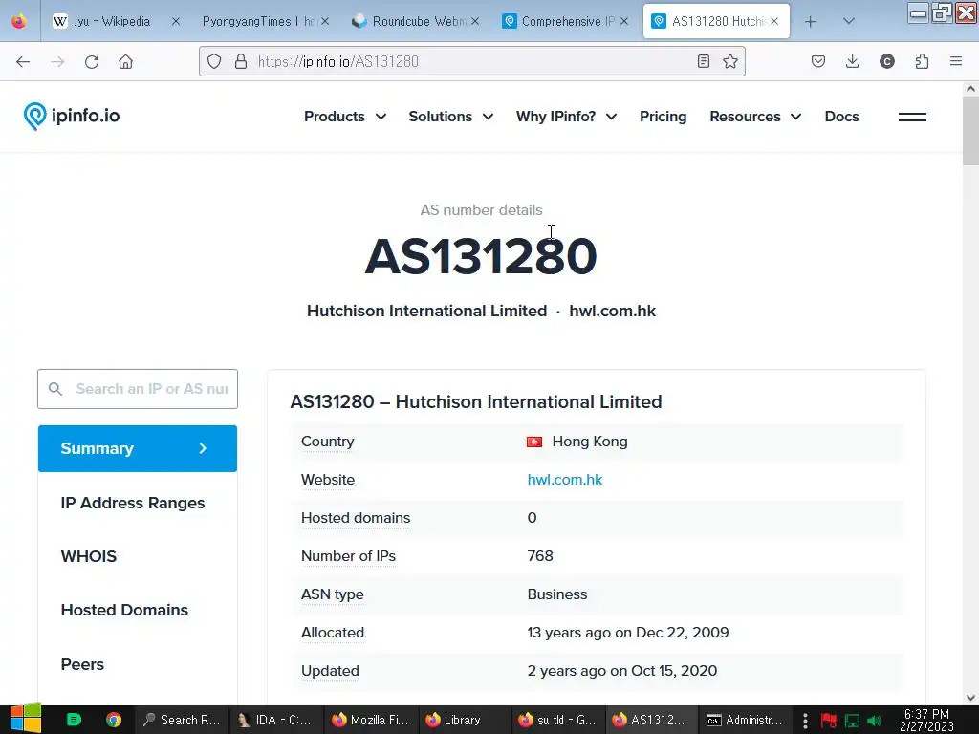Expand the Resources menu
The width and height of the screenshot is (979, 734).
point(755,117)
